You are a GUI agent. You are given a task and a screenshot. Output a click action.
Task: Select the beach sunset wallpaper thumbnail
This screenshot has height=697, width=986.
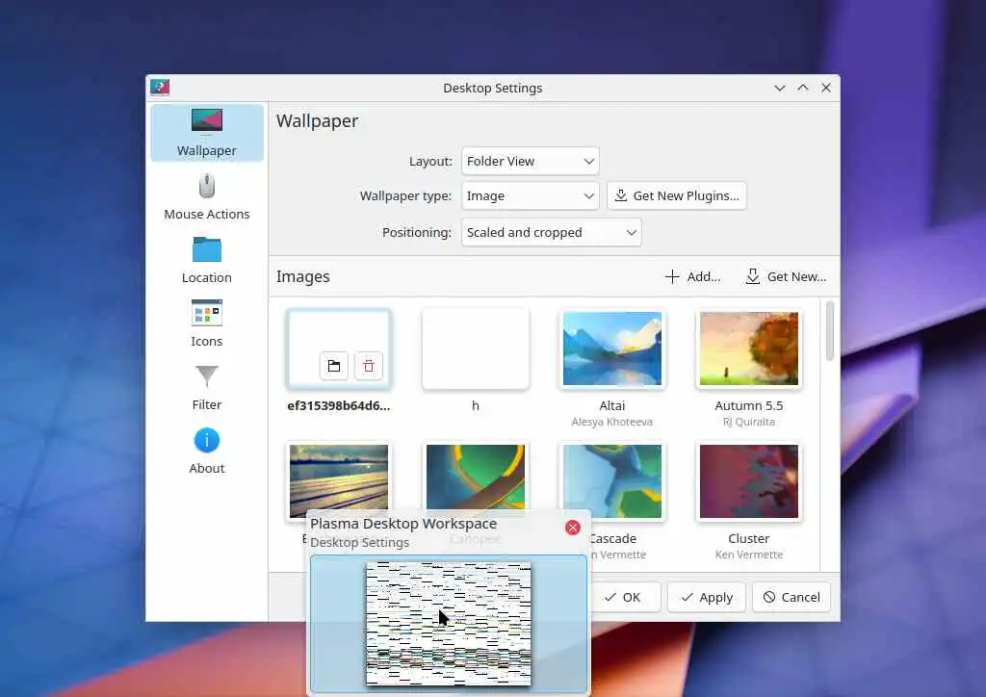pos(339,478)
